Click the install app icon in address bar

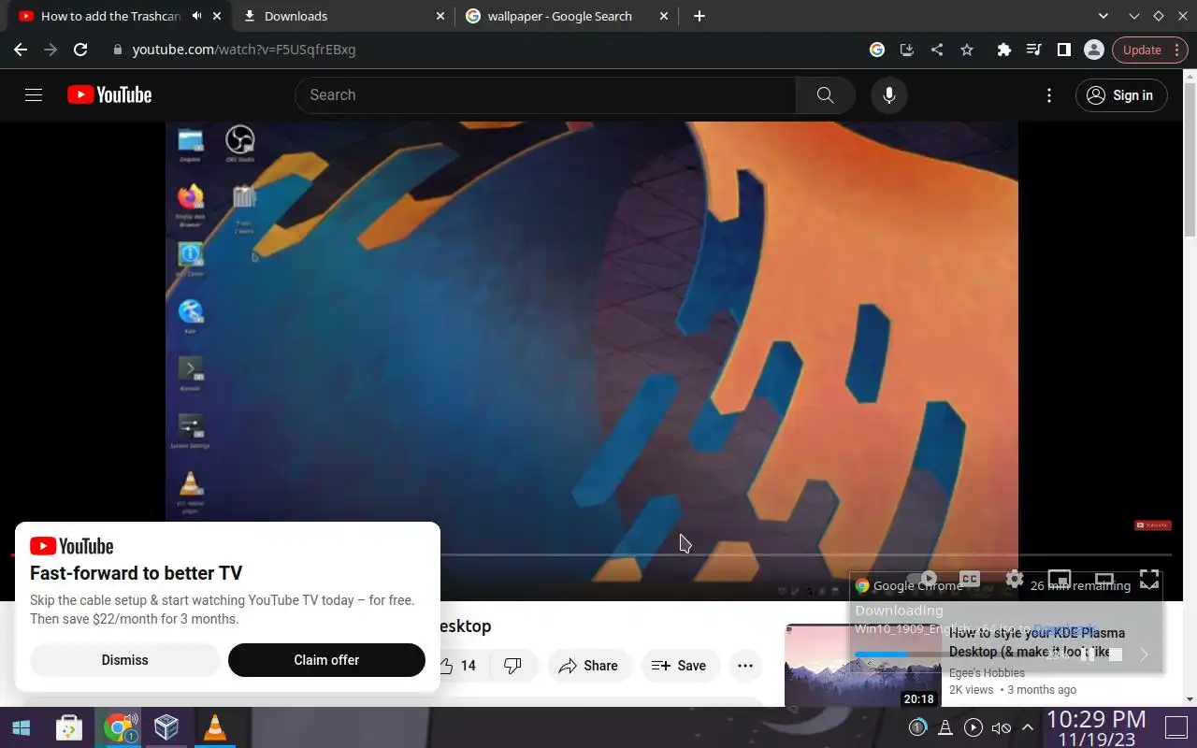[x=906, y=50]
